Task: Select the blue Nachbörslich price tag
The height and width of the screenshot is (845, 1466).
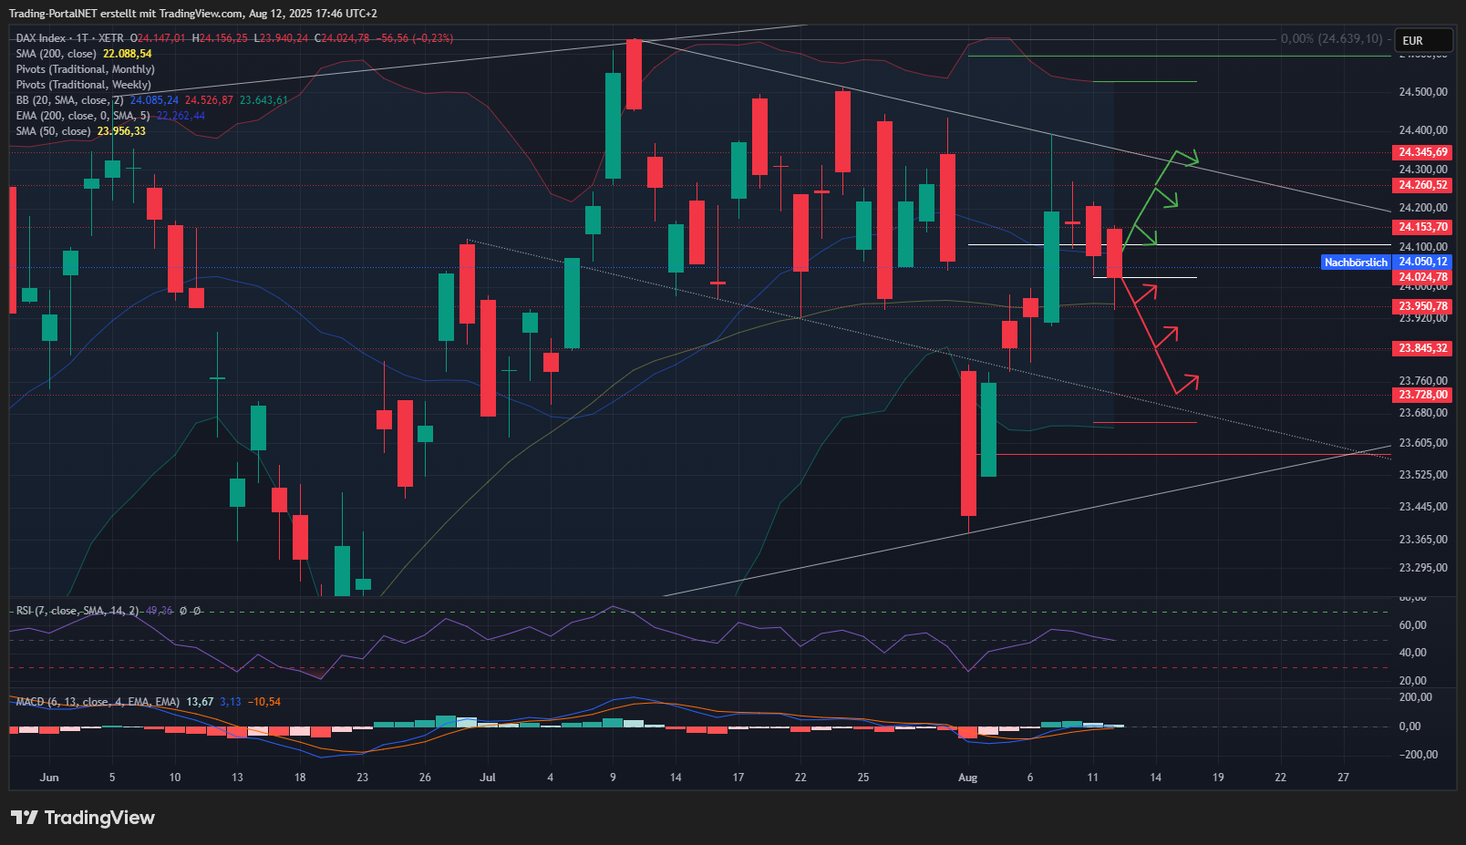Action: [x=1355, y=263]
